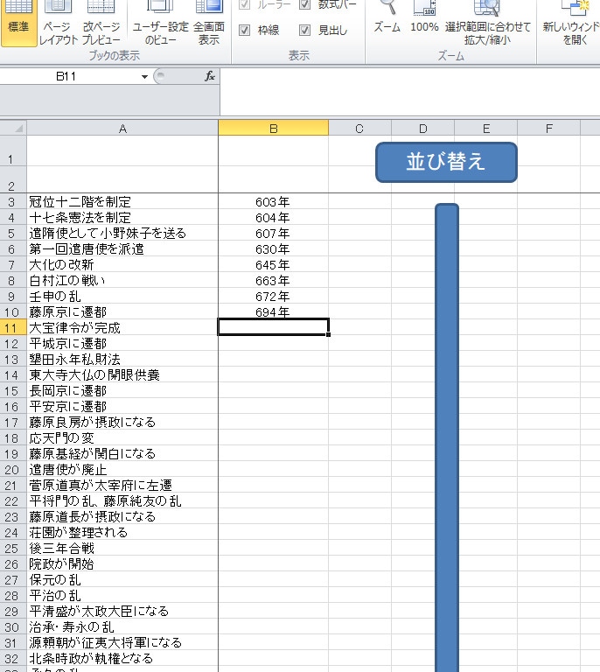
Task: Select the 604年 cell
Action: click(x=273, y=217)
